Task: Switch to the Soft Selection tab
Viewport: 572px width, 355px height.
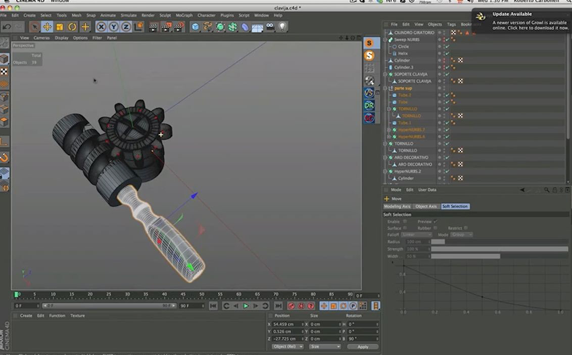Action: point(455,206)
